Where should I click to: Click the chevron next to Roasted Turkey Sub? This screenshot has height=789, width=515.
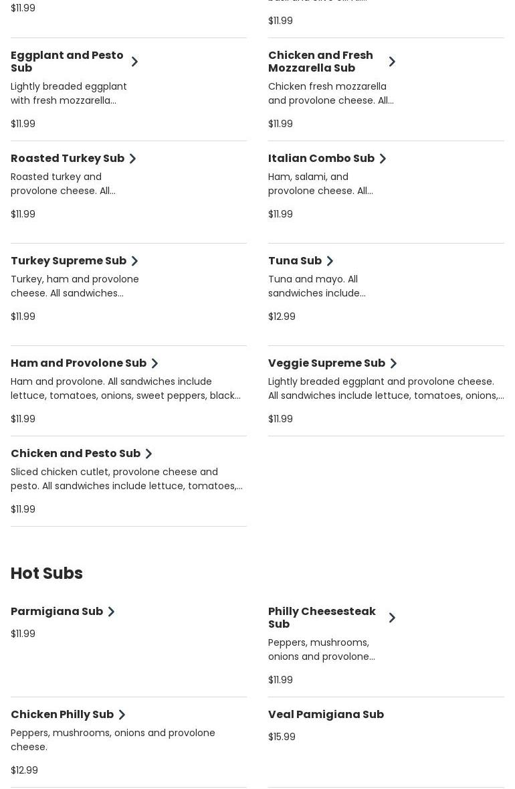coord(132,159)
